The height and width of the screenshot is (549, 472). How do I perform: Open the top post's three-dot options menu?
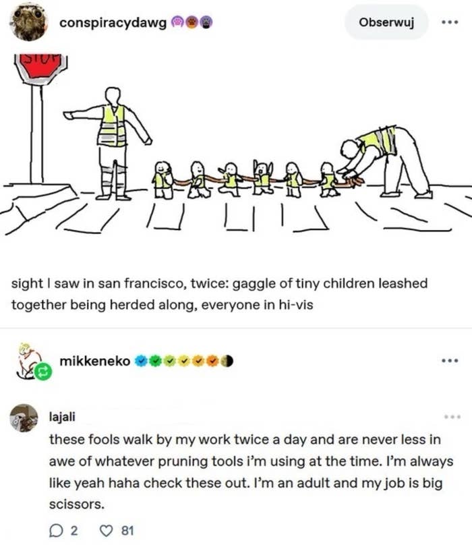(448, 22)
